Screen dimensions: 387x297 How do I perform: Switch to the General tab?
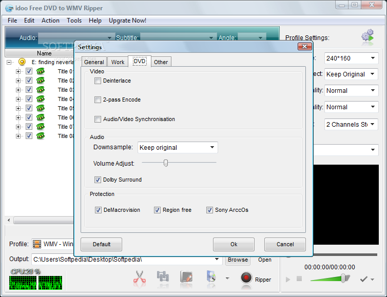pyautogui.click(x=94, y=62)
